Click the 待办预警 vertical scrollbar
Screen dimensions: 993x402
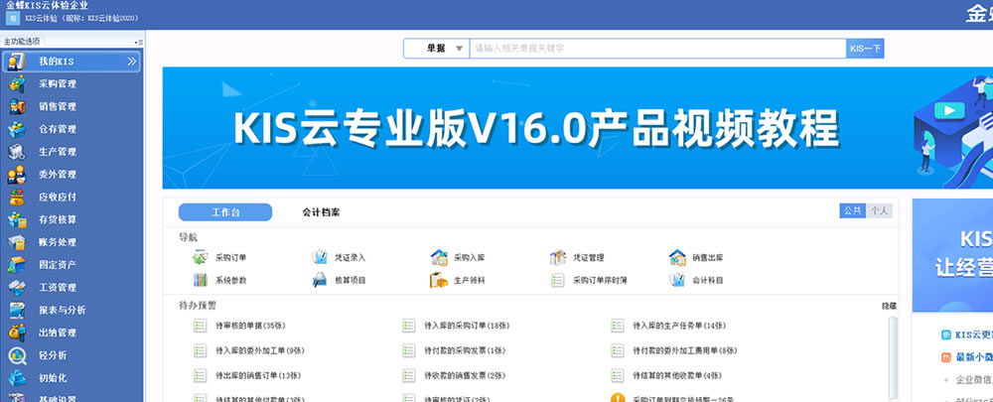pyautogui.click(x=893, y=359)
